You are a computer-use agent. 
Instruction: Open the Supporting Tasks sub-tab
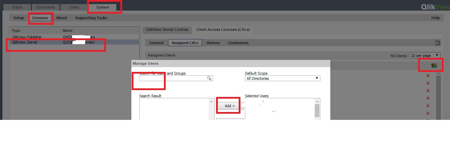point(91,18)
